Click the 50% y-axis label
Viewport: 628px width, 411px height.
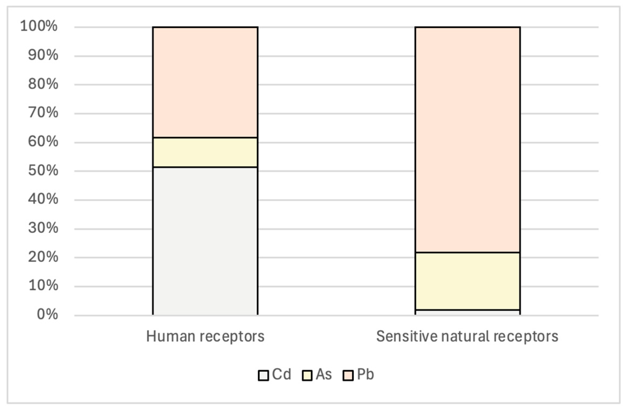tap(43, 171)
